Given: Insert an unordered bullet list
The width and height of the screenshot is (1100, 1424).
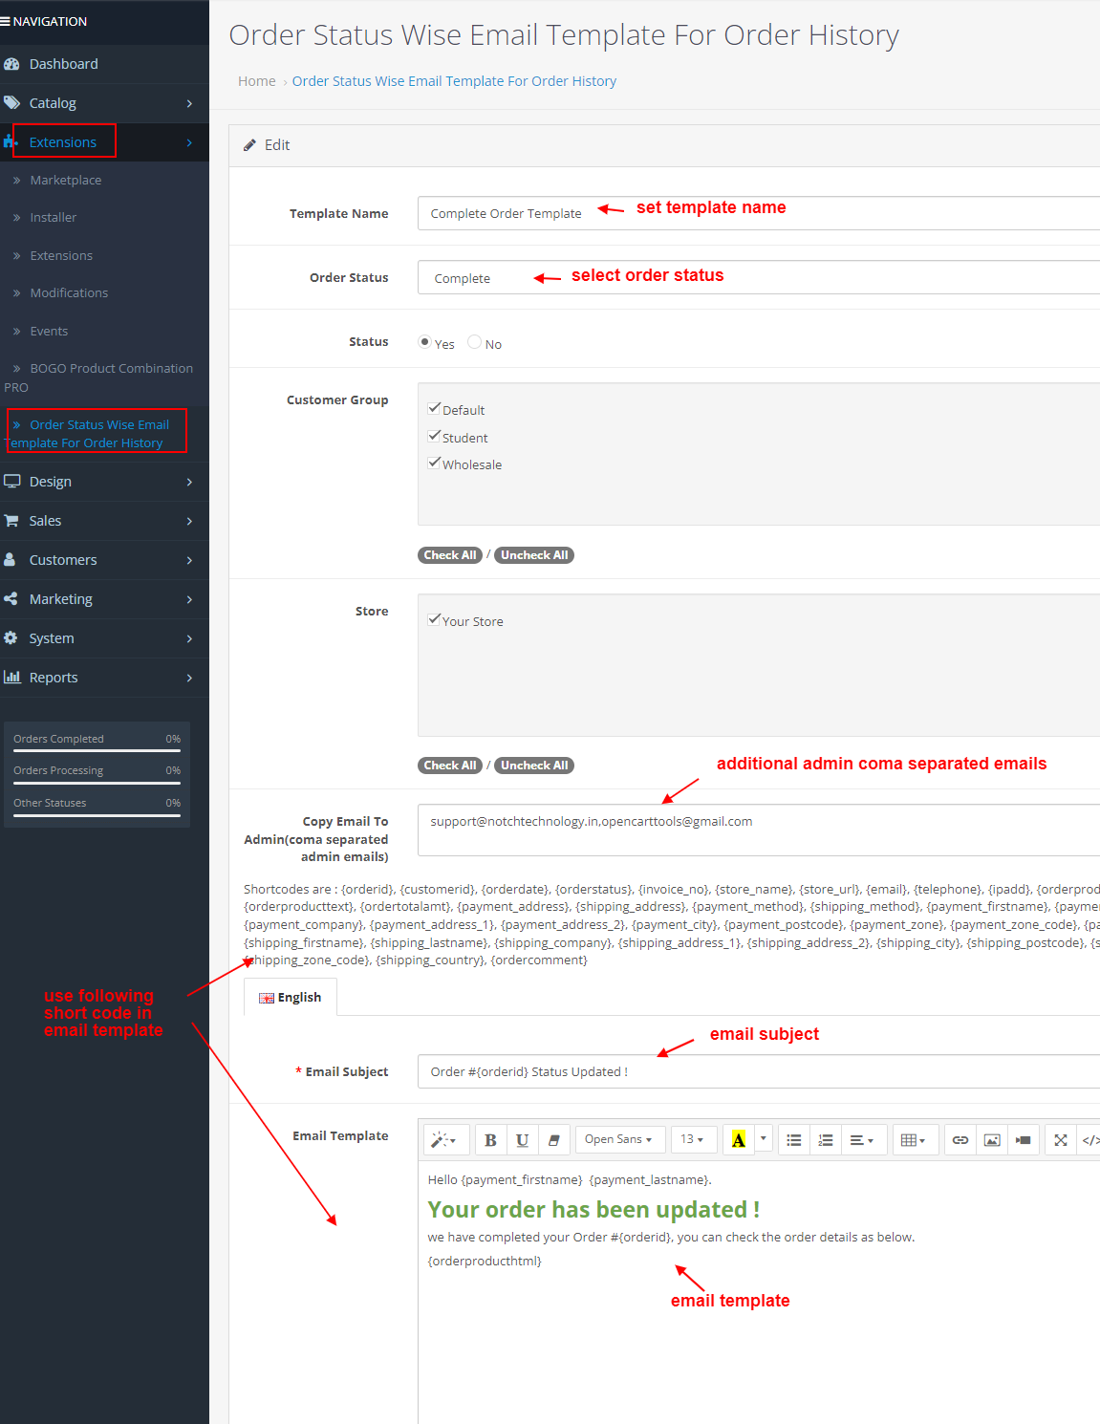Looking at the screenshot, I should 793,1139.
